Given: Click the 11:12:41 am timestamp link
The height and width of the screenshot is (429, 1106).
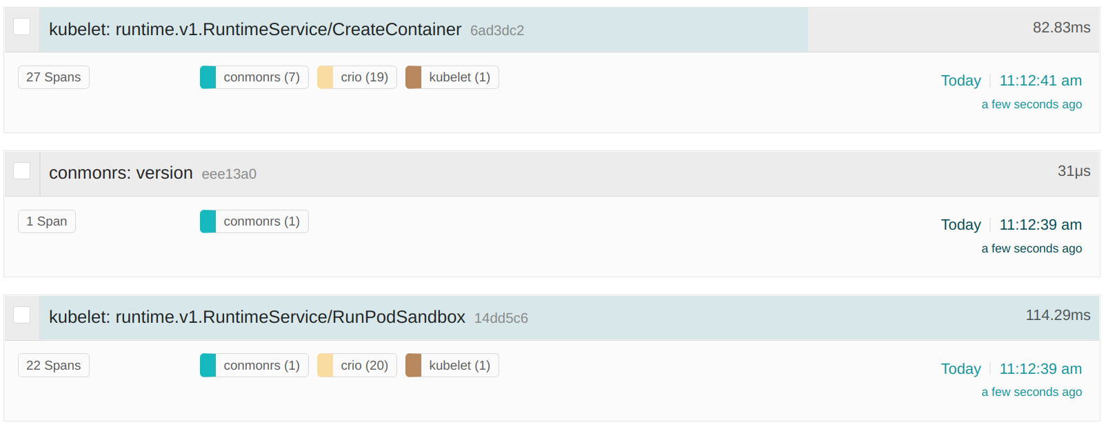Looking at the screenshot, I should (1040, 80).
